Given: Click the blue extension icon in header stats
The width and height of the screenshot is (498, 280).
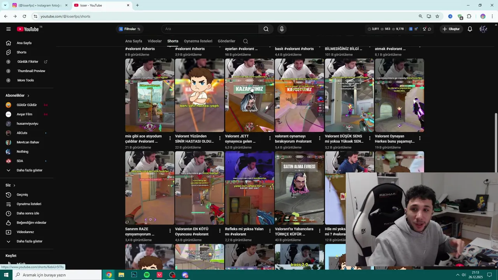Looking at the screenshot, I should [410, 29].
